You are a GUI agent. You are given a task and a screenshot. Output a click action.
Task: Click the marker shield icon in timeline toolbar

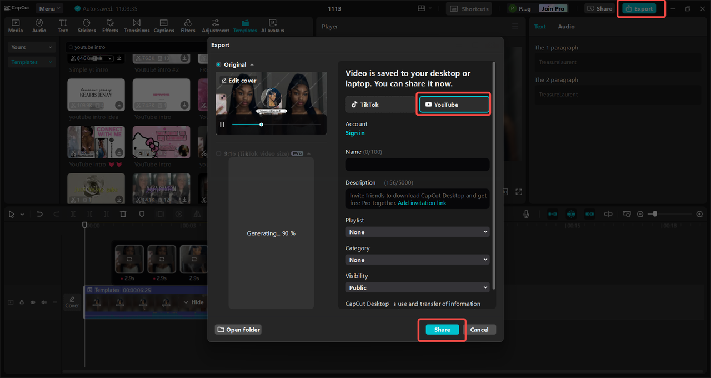point(142,214)
